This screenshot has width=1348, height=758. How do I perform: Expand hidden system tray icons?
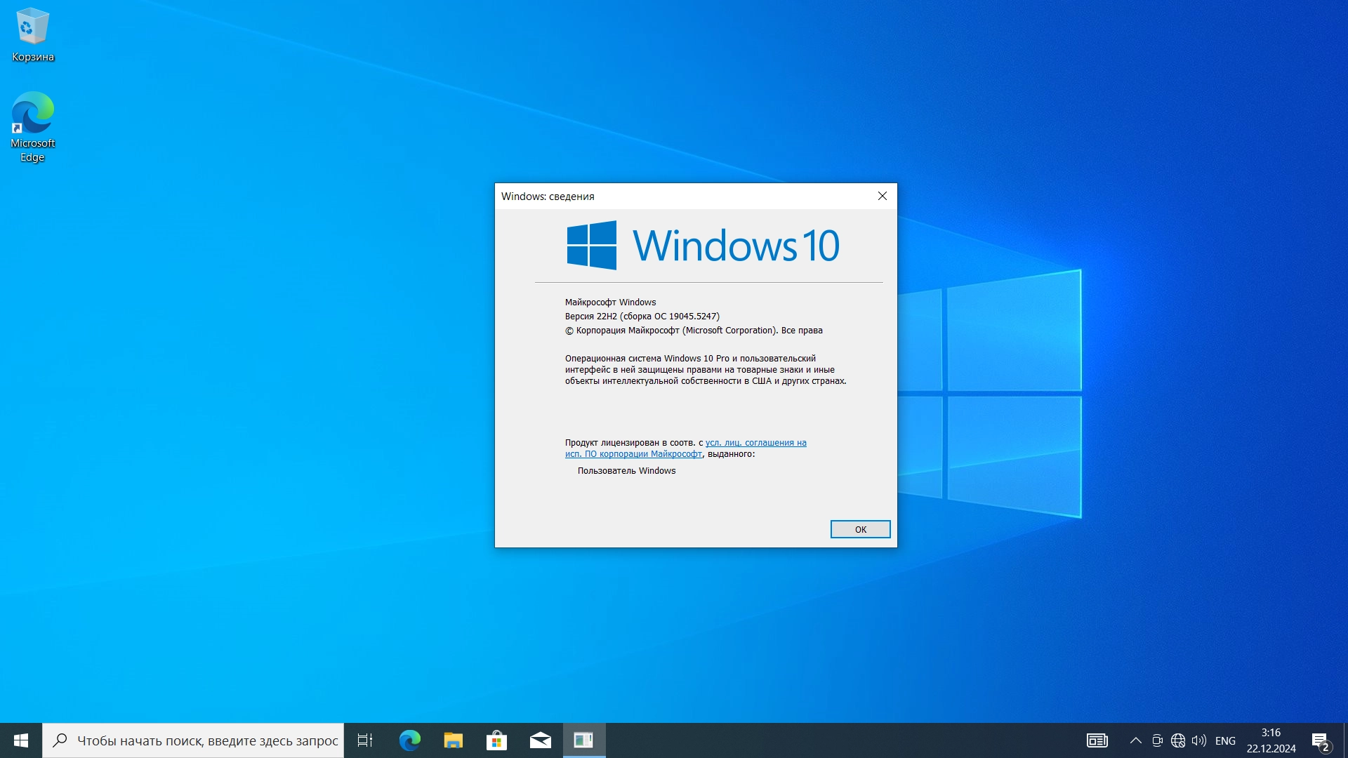[x=1135, y=740]
